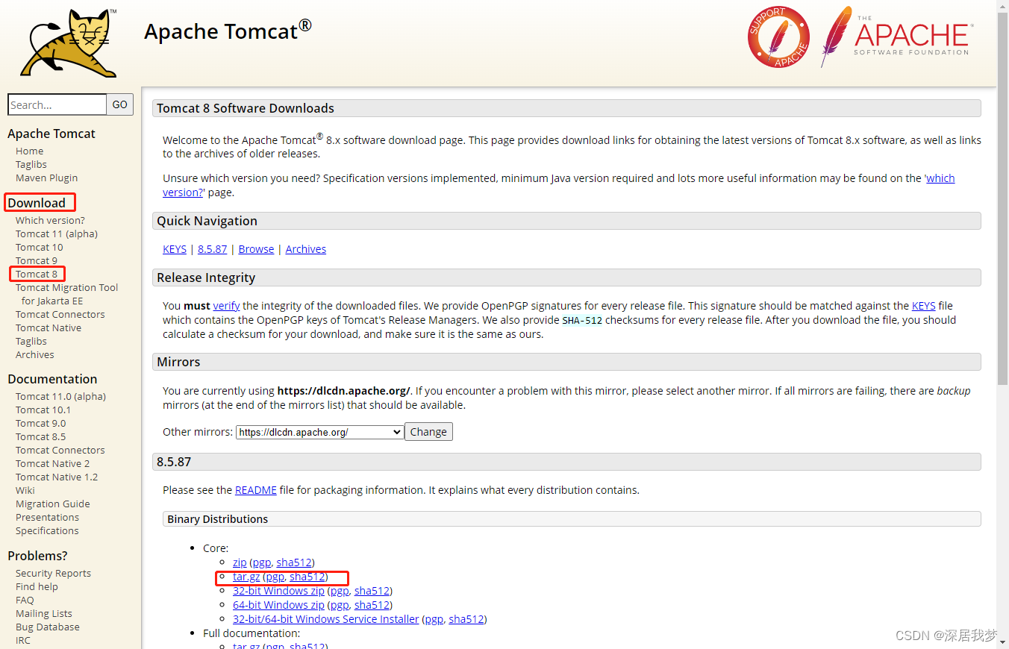The height and width of the screenshot is (649, 1009).
Task: Open the mirror selection dropdown
Action: point(319,431)
